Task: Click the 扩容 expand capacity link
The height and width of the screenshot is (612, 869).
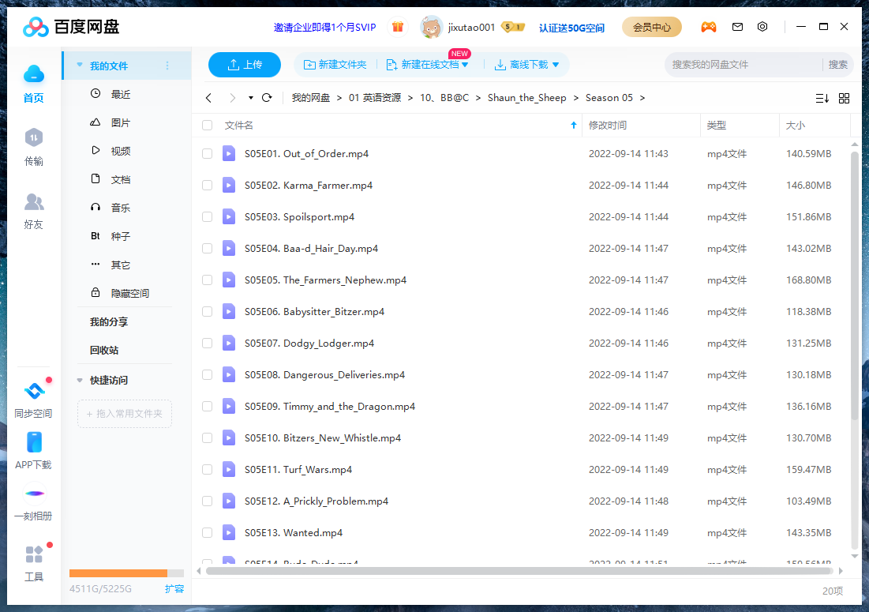Action: coord(174,589)
